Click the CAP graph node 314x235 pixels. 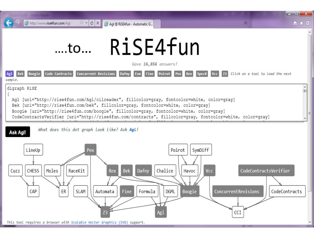pyautogui.click(x=33, y=191)
